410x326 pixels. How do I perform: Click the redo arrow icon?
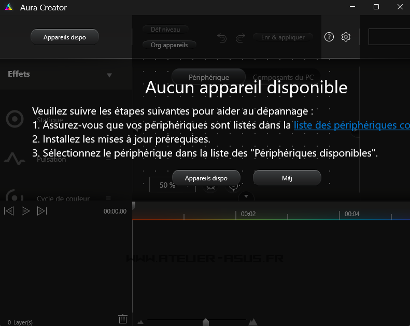coord(241,38)
